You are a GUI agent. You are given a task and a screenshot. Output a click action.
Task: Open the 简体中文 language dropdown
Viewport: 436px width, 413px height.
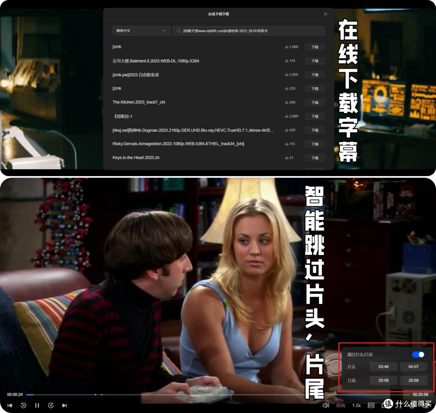141,31
